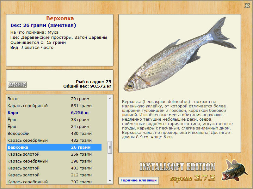253x189 pixels.
Task: Click the Вес: 26 грамм (зачетная) line
Action: pyautogui.click(x=43, y=25)
